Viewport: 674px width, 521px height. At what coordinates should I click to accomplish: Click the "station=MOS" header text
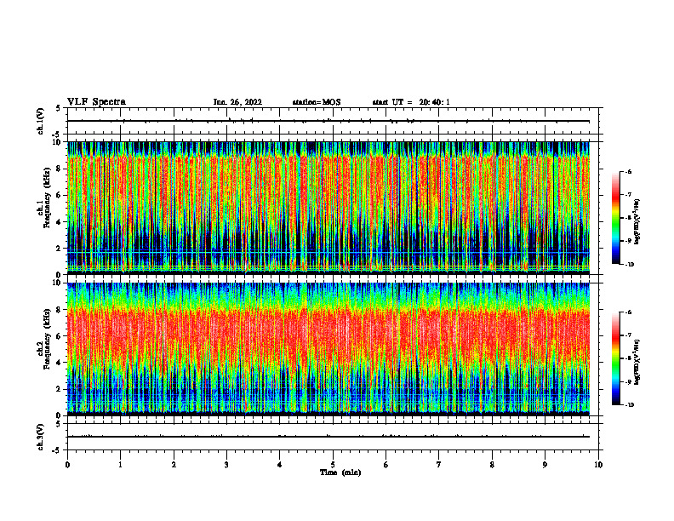[x=317, y=102]
